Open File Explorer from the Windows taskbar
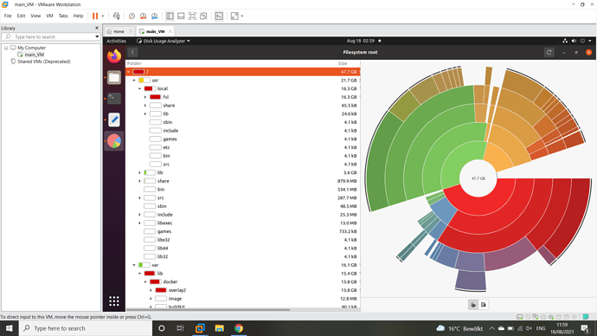Image resolution: width=597 pixels, height=336 pixels. click(x=219, y=328)
